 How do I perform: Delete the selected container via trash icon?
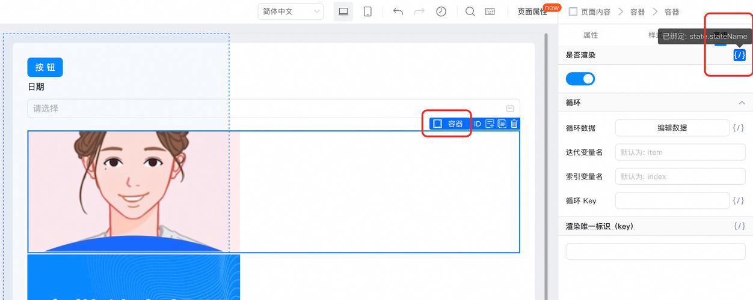[514, 124]
